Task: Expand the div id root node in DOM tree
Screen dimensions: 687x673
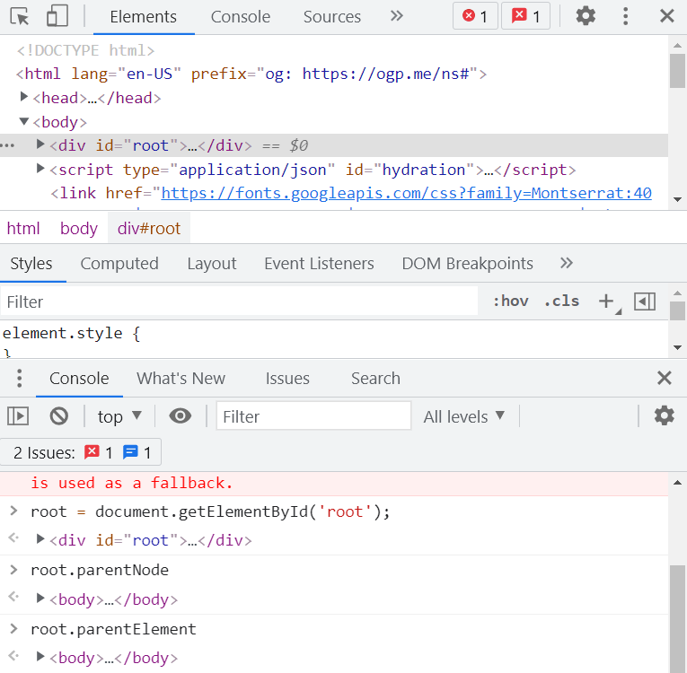Action: pyautogui.click(x=40, y=144)
